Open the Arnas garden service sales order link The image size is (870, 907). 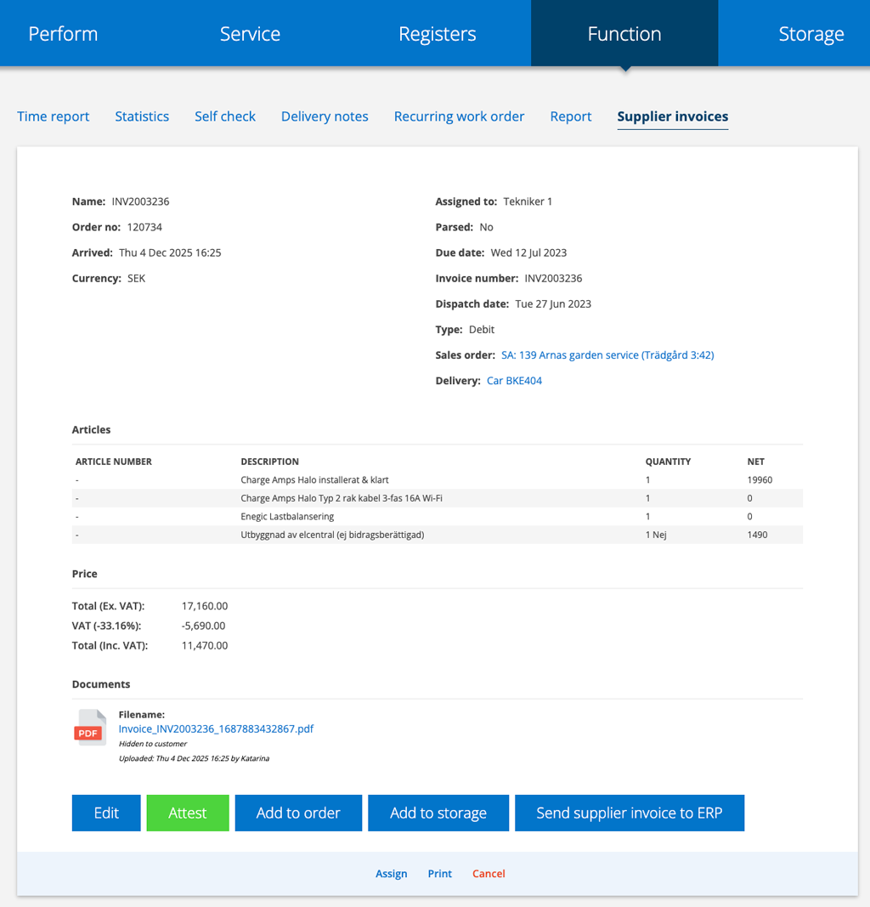607,355
